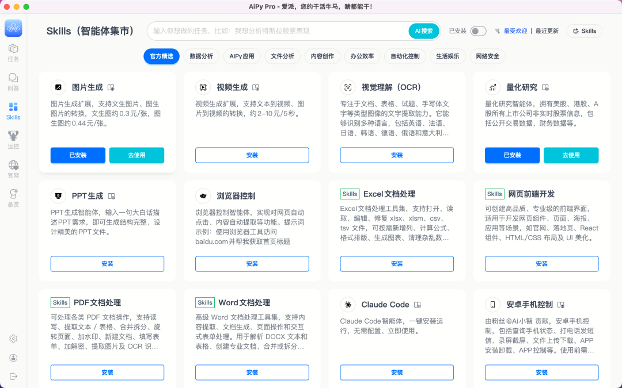Viewport: 622px width, 388px height.
Task: Select the 办公效率 tab
Action: 362,56
